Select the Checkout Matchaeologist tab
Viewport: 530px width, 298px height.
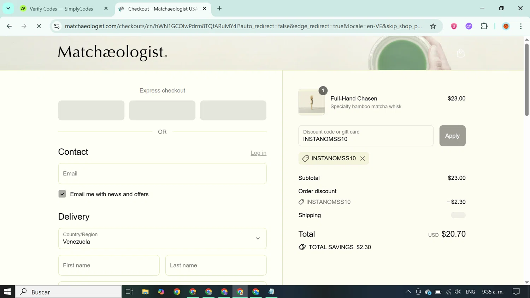pyautogui.click(x=163, y=8)
